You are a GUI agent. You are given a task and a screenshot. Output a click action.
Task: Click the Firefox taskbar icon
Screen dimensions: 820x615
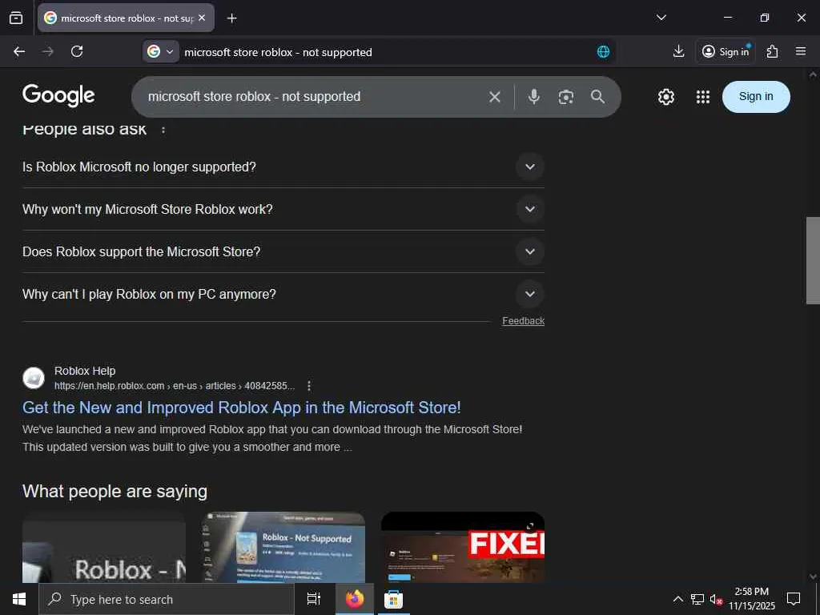tap(354, 599)
